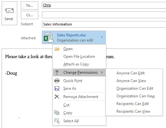
Task: Click into the Subject field
Action: [x=104, y=24]
